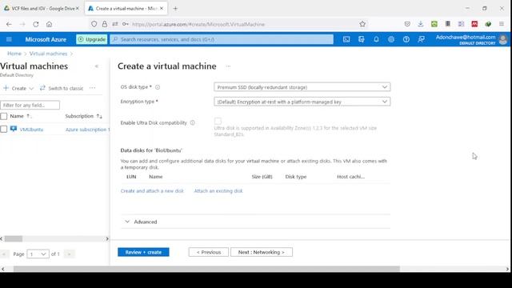
Task: Open the Pocket save icon
Action: [407, 24]
